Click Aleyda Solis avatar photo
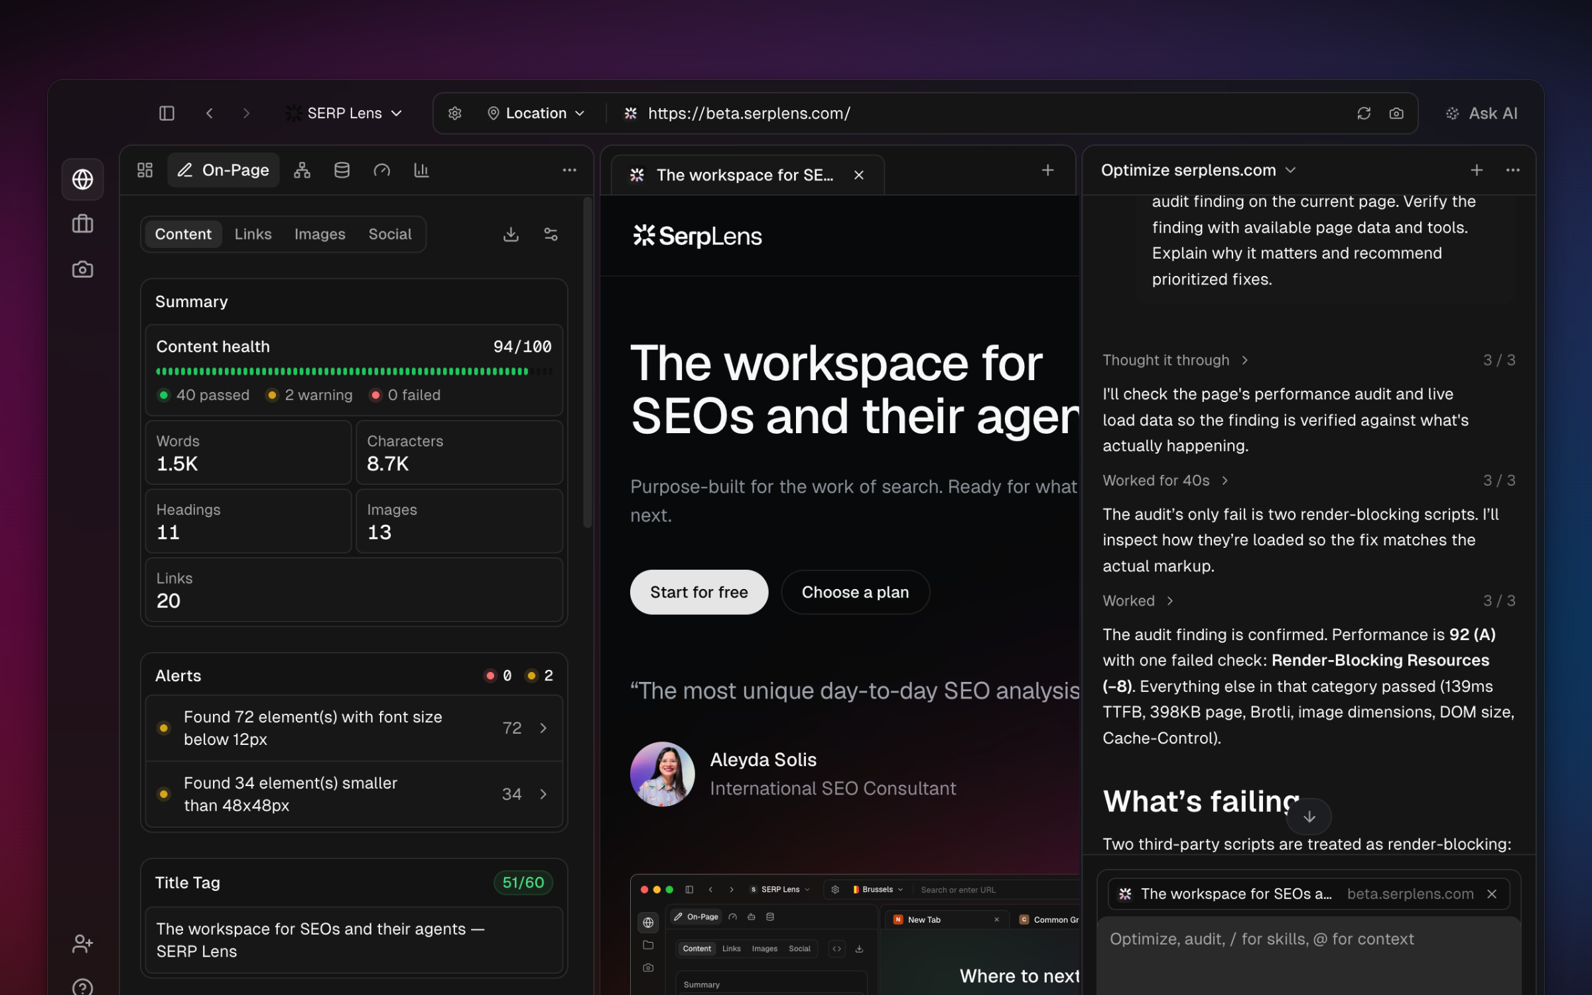Screen dimensions: 1592x995 point(662,774)
